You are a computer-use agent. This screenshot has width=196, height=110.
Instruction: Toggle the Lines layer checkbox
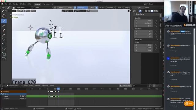(x=23, y=96)
